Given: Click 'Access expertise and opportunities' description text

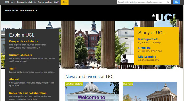Looking at the screenshot, I should click(x=30, y=98).
